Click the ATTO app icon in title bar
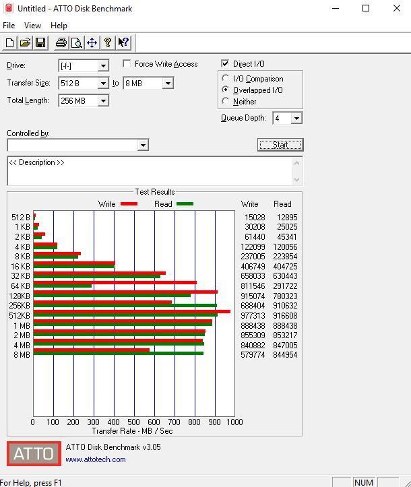411x487 pixels. [9, 8]
